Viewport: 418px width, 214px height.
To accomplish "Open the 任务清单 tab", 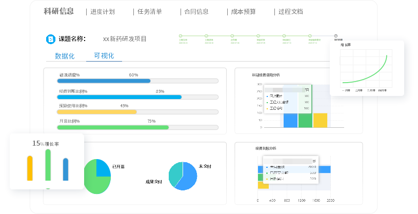I will (x=150, y=12).
